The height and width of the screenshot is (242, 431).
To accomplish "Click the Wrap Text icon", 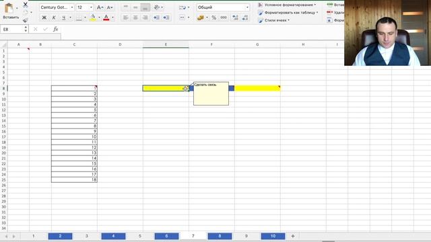I will pyautogui.click(x=183, y=7).
